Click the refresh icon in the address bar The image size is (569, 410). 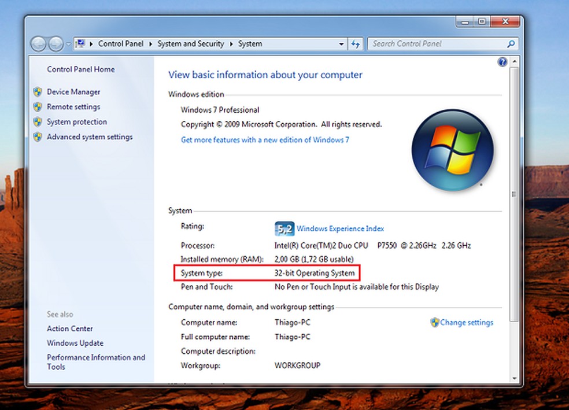356,44
